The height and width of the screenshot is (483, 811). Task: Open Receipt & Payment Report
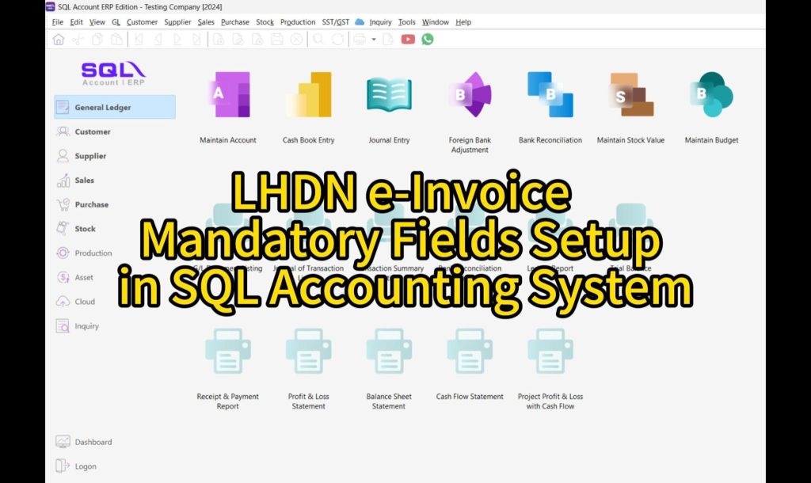(228, 369)
